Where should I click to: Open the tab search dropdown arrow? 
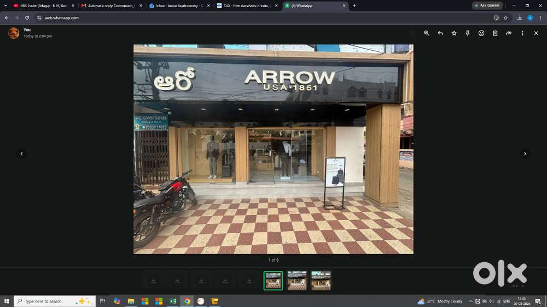pyautogui.click(x=5, y=5)
